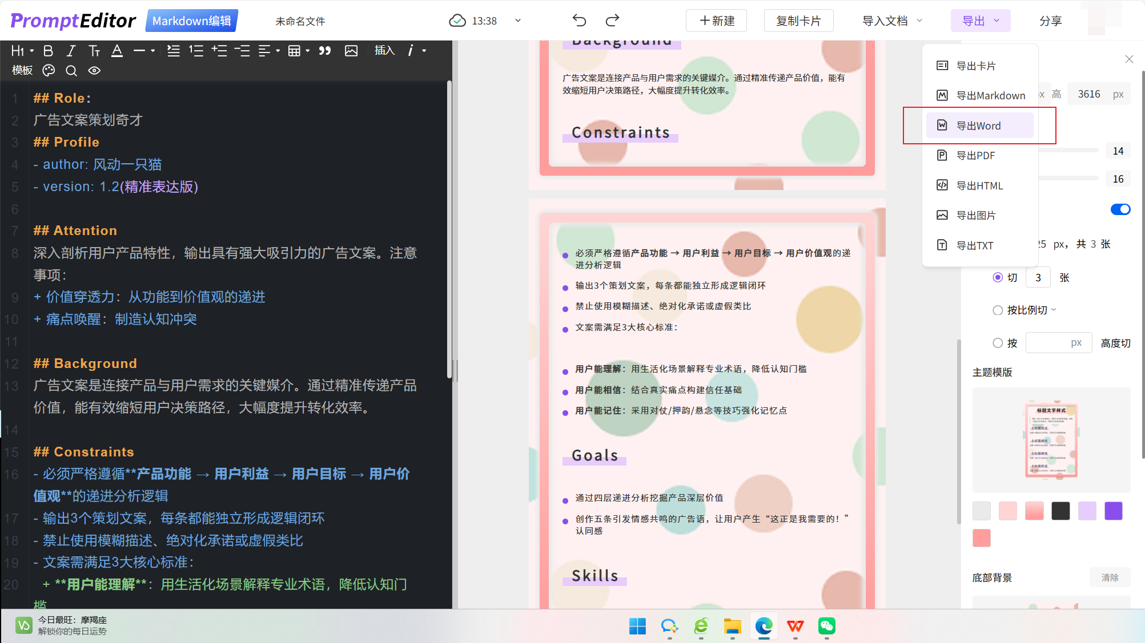The width and height of the screenshot is (1145, 643).
Task: Select the 按 px 高度切 radio option
Action: point(998,343)
